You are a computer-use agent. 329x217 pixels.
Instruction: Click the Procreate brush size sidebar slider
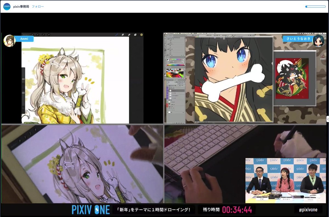[23, 80]
